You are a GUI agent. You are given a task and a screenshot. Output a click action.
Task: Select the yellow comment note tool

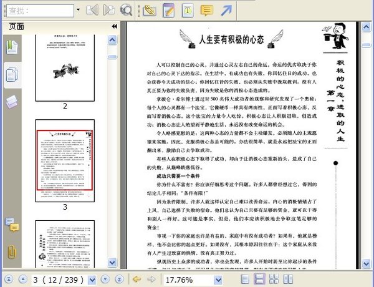tap(207, 11)
